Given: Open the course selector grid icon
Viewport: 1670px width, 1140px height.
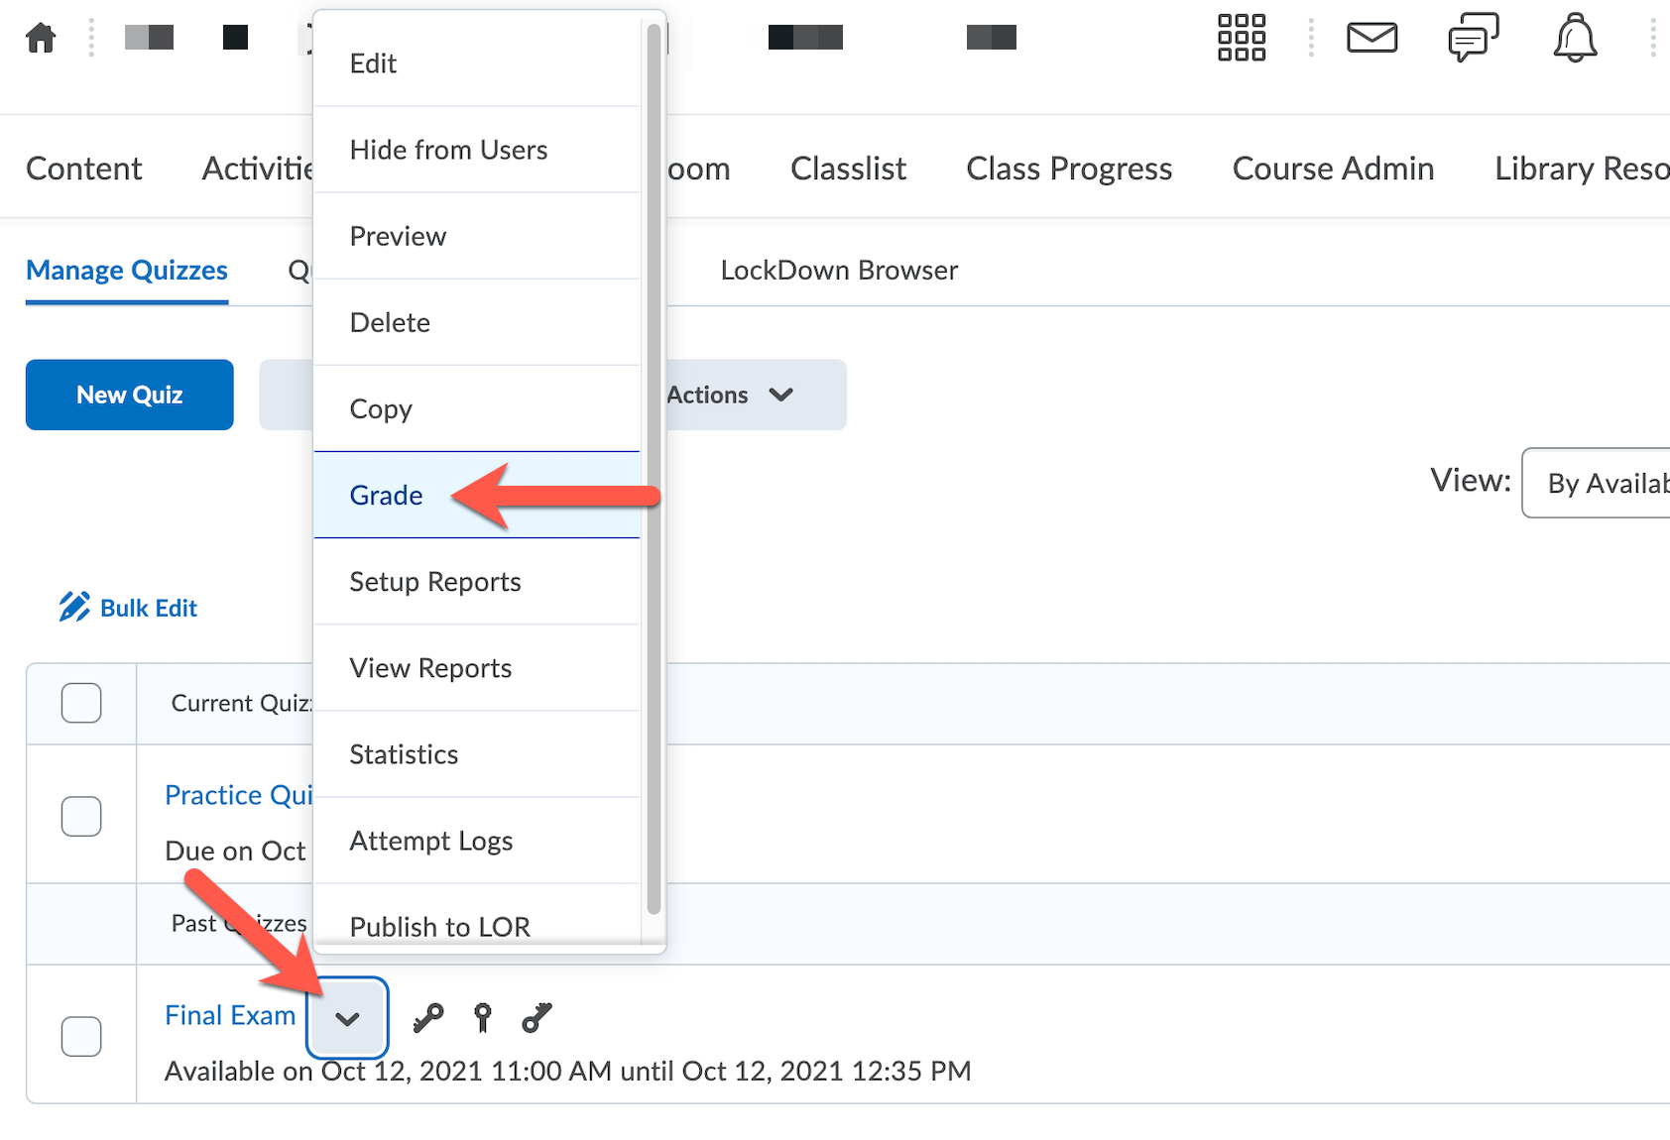Looking at the screenshot, I should pos(1241,38).
